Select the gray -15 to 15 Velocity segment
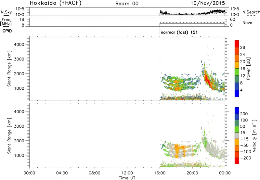The image size is (260, 180). 237,135
